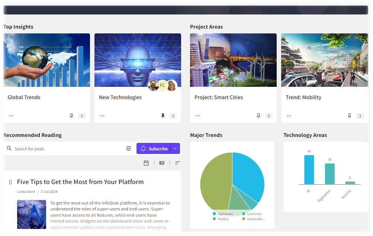Switch to list view icon
Viewport: 373px width, 236px height.
pos(162,163)
